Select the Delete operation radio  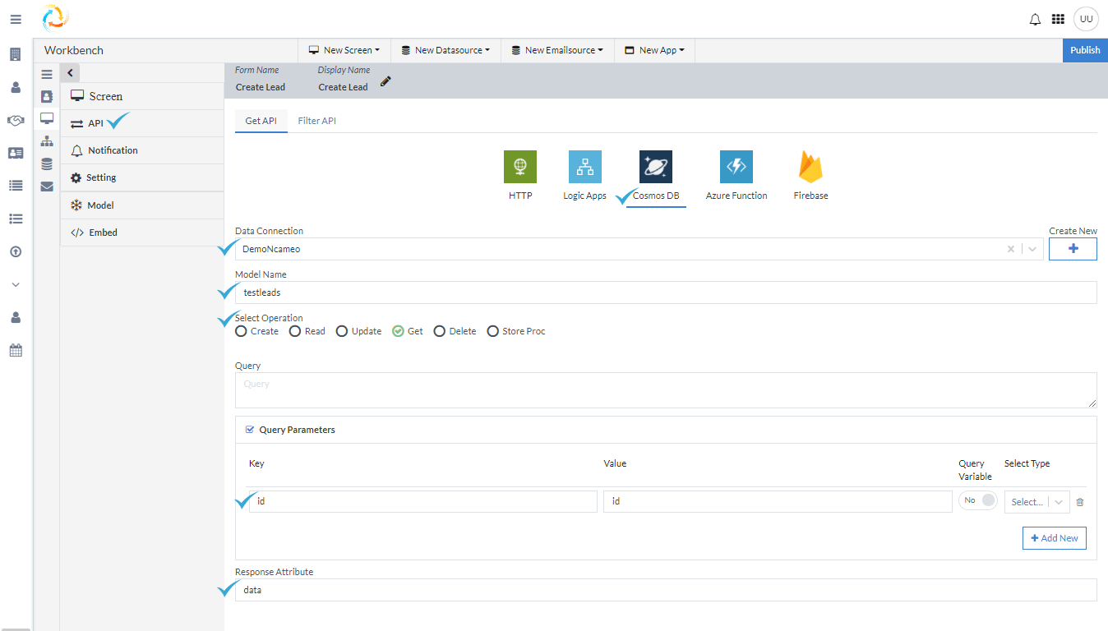coord(440,331)
